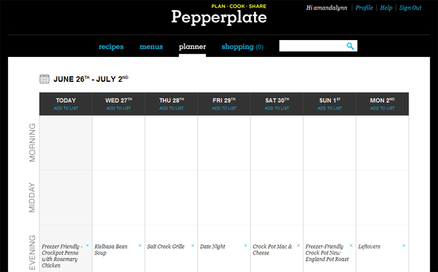Delete Crock Pot Mac & Cheese entry
This screenshot has width=438, height=272.
click(x=298, y=245)
